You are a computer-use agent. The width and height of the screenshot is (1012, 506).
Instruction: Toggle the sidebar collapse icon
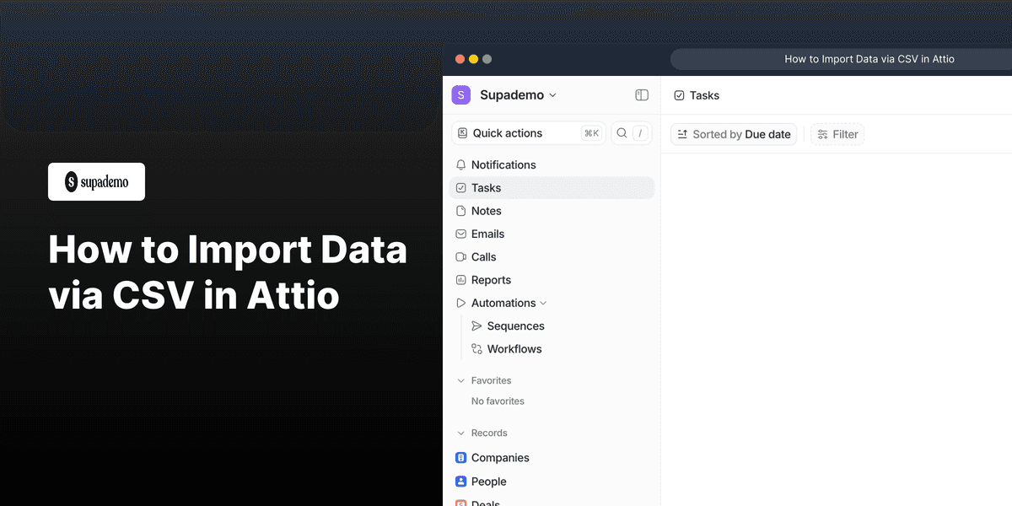[x=642, y=95]
